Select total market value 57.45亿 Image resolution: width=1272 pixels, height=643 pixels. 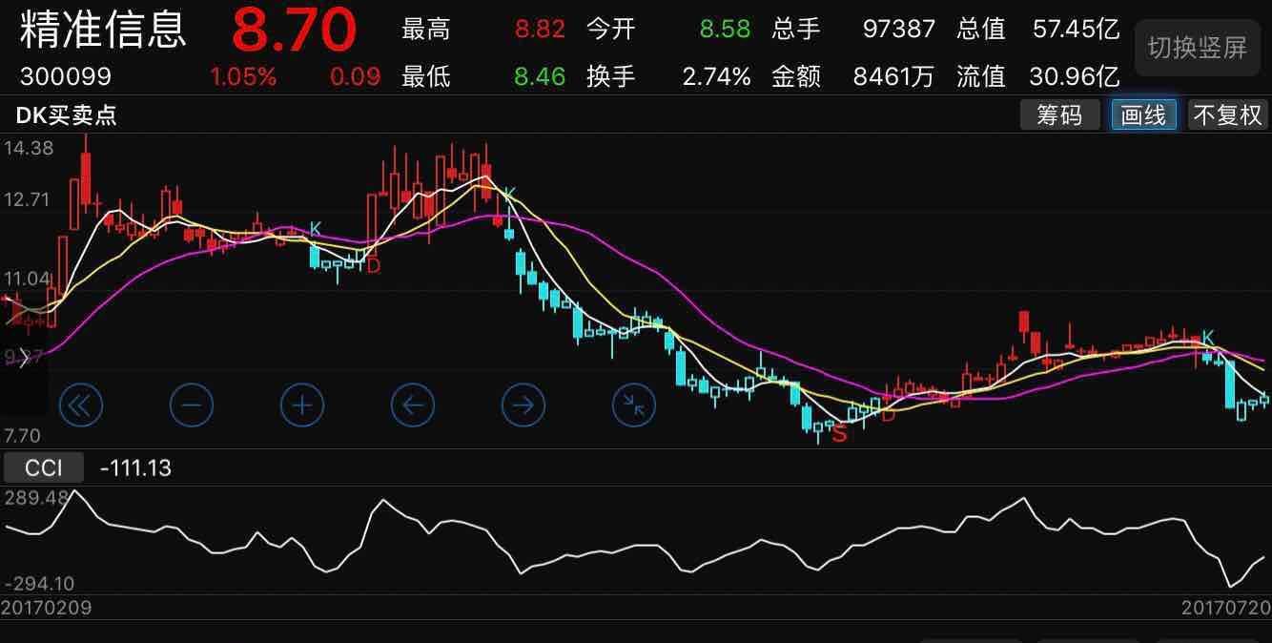[x=1077, y=29]
